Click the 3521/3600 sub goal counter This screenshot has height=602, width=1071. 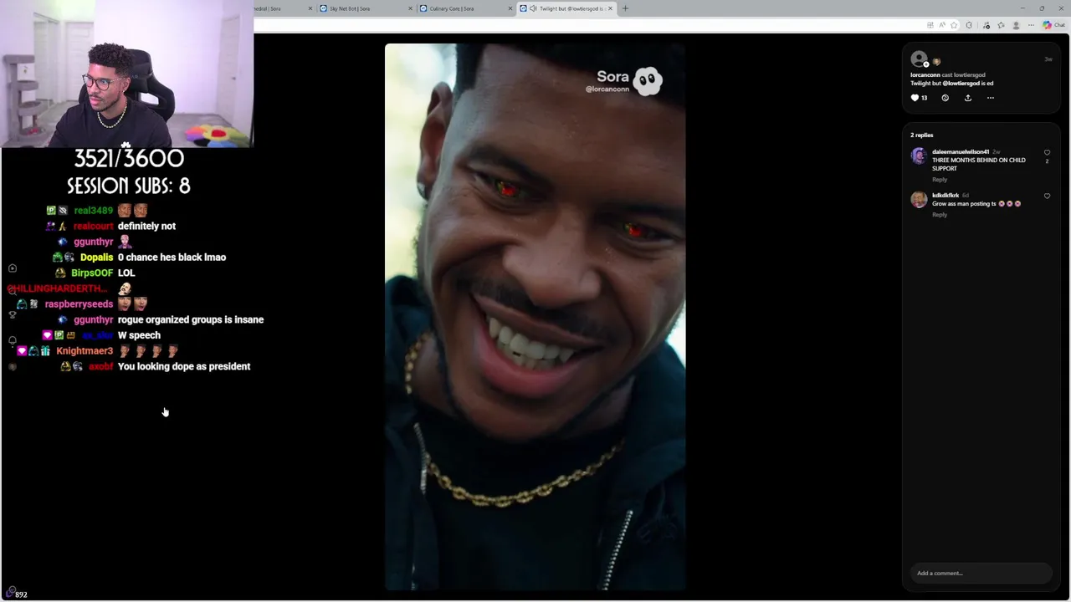pyautogui.click(x=129, y=159)
